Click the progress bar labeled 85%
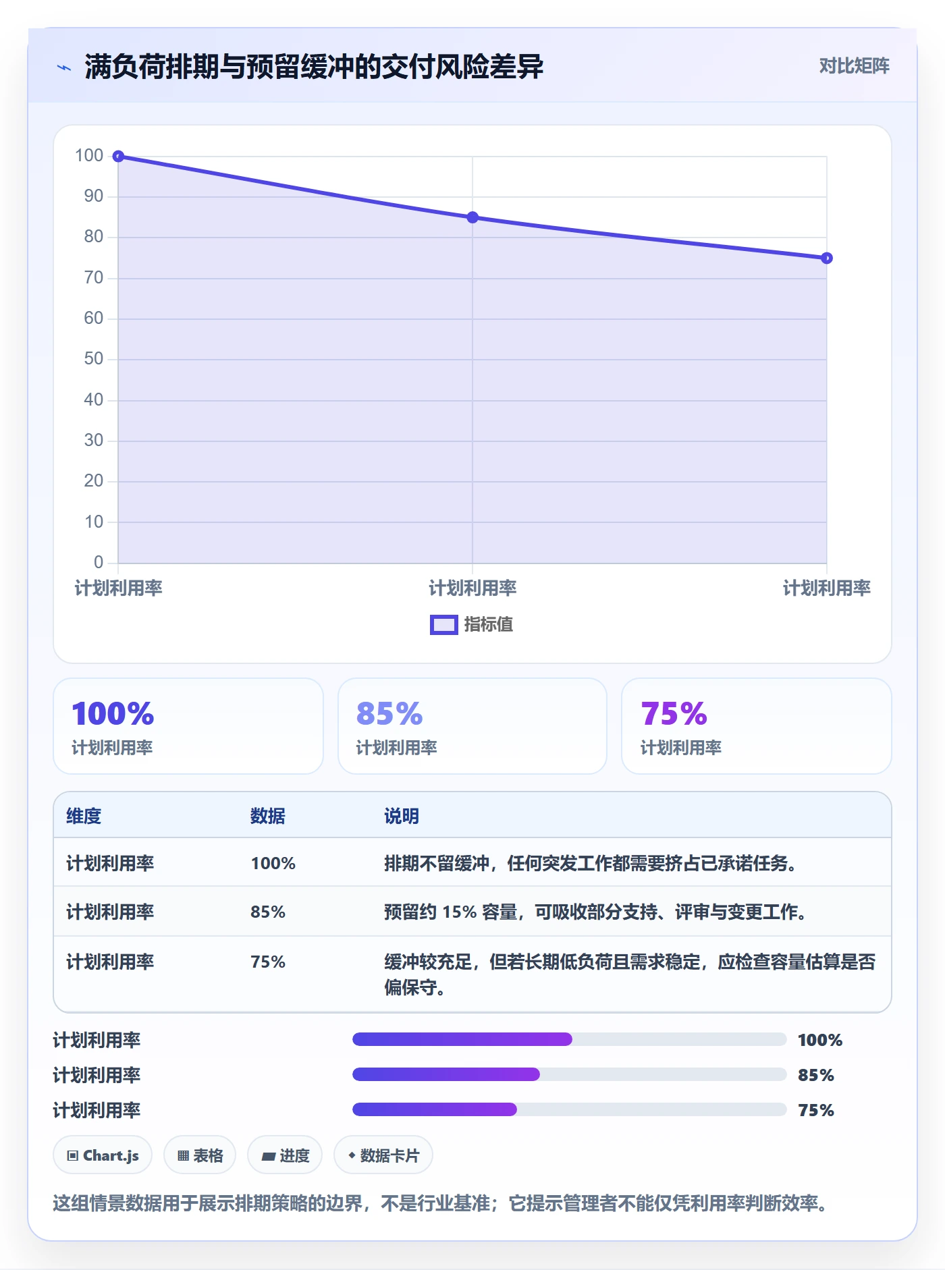 point(569,1074)
